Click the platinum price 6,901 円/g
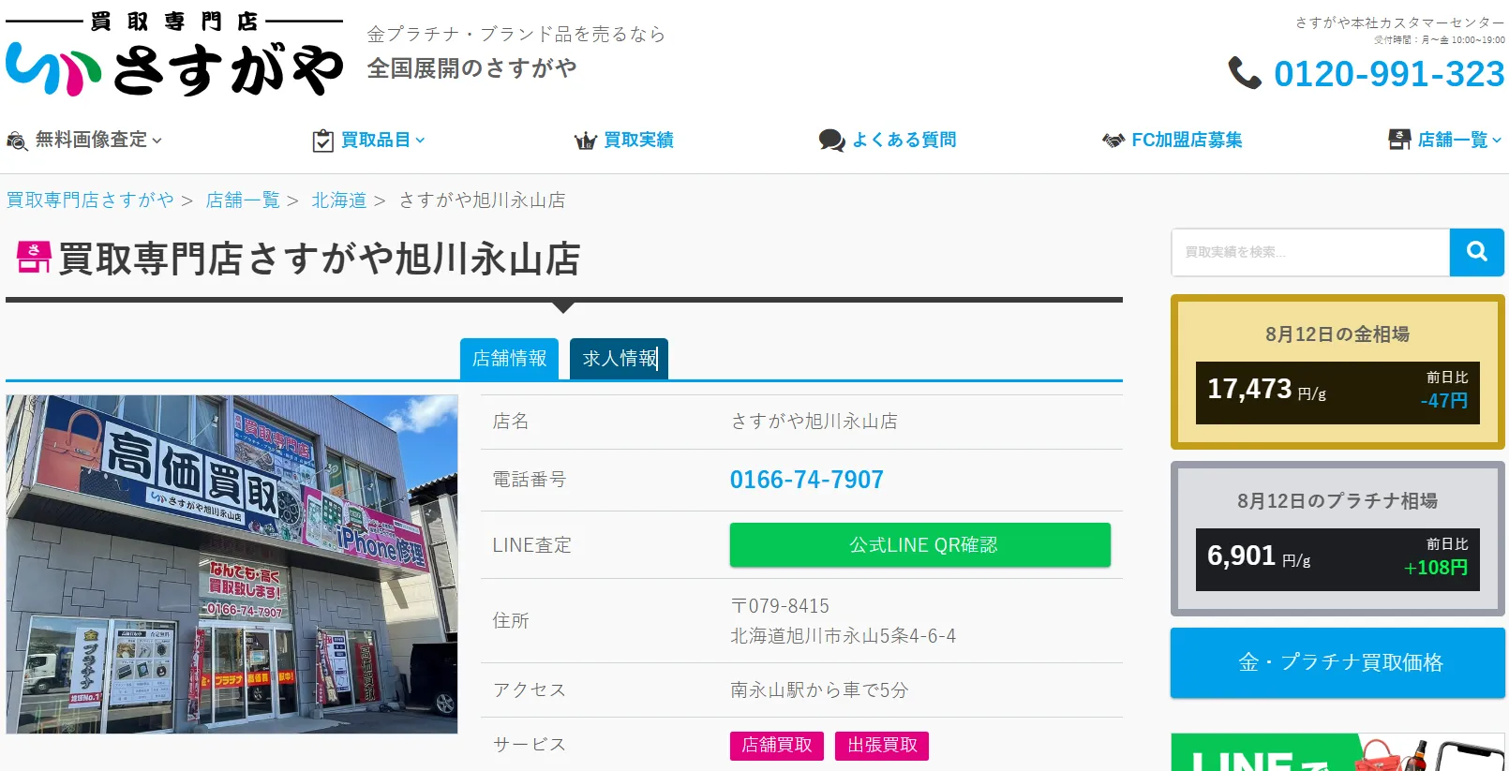1509x771 pixels. (1259, 556)
